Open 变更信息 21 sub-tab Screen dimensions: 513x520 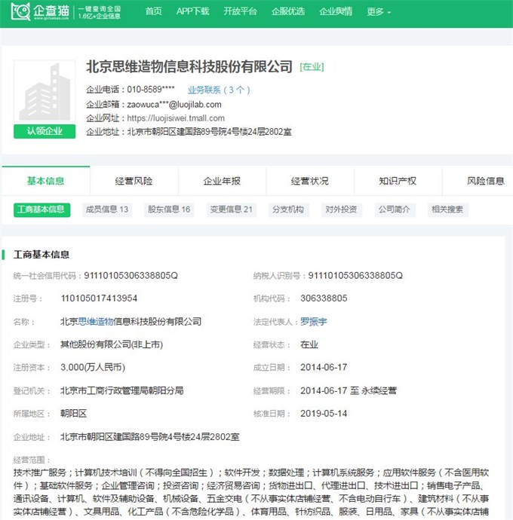pyautogui.click(x=232, y=210)
